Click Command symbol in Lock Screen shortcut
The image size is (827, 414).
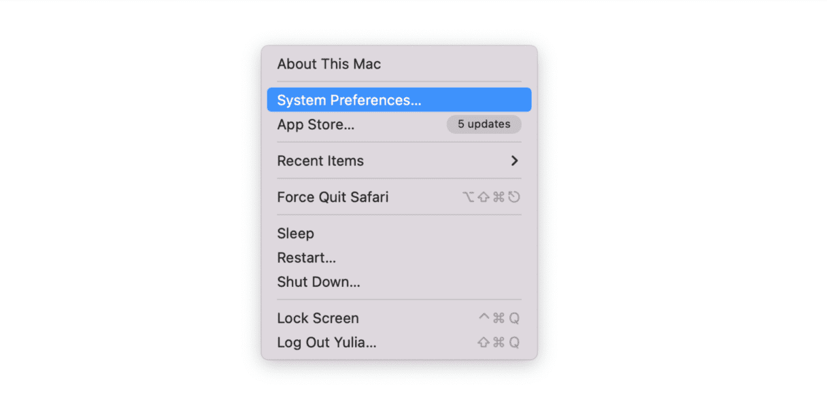(x=499, y=318)
